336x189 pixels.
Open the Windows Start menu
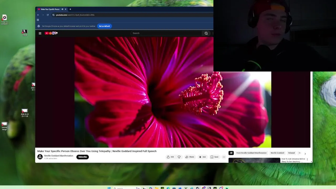[x=109, y=188]
